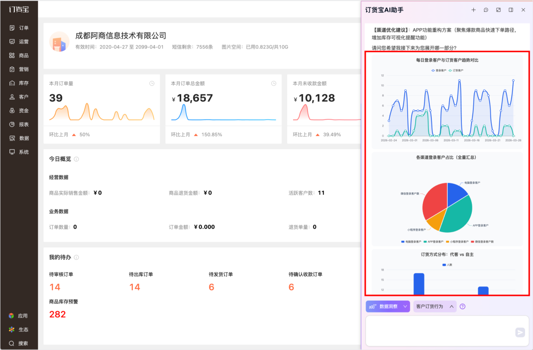Open the 营销 marketing sidebar icon

pyautogui.click(x=12, y=69)
